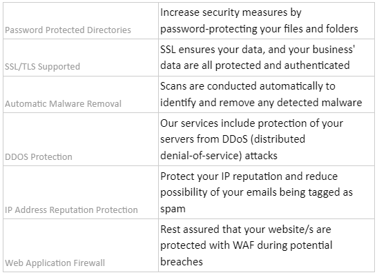Click 'password-protecting your files and folders' line
The width and height of the screenshot is (377, 275).
pos(259,29)
